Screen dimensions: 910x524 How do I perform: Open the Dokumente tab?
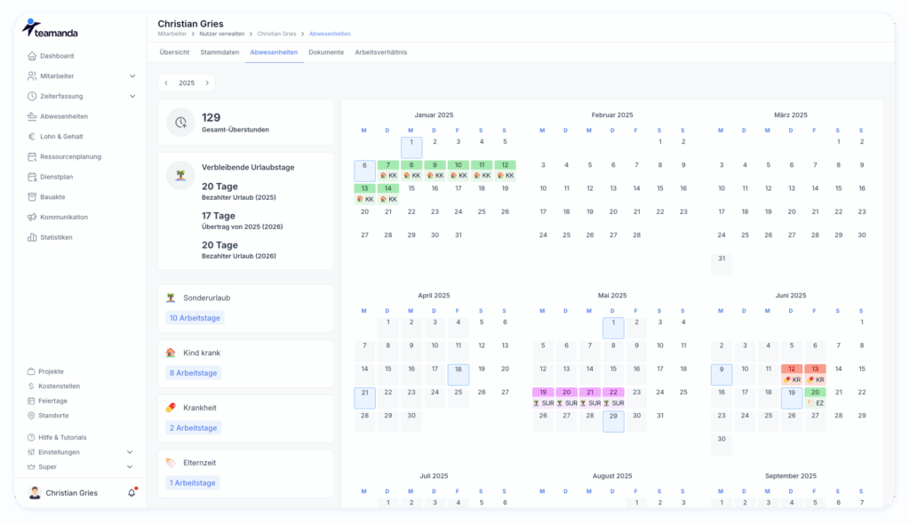pyautogui.click(x=326, y=52)
